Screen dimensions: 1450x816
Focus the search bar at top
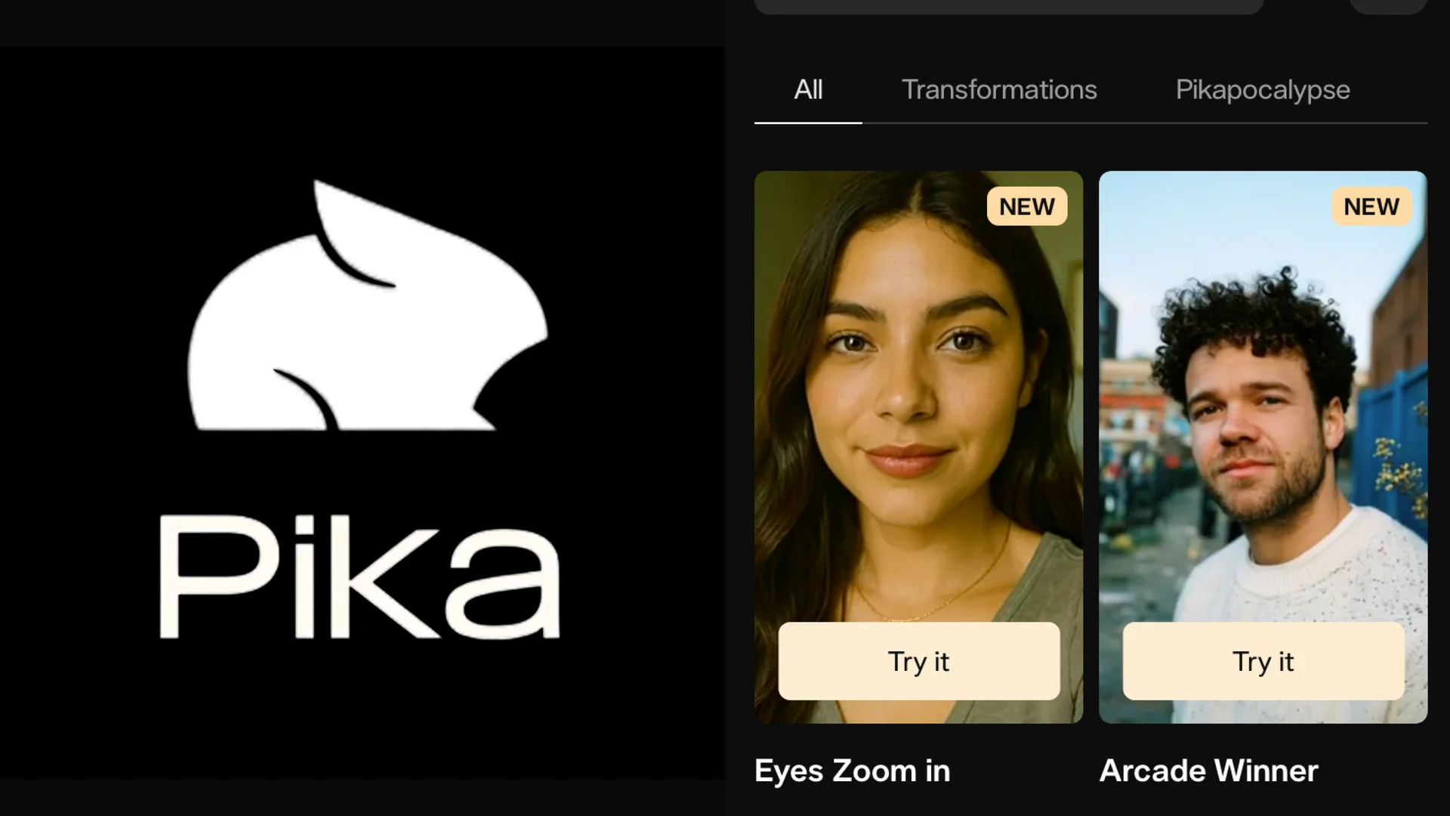pyautogui.click(x=1009, y=6)
